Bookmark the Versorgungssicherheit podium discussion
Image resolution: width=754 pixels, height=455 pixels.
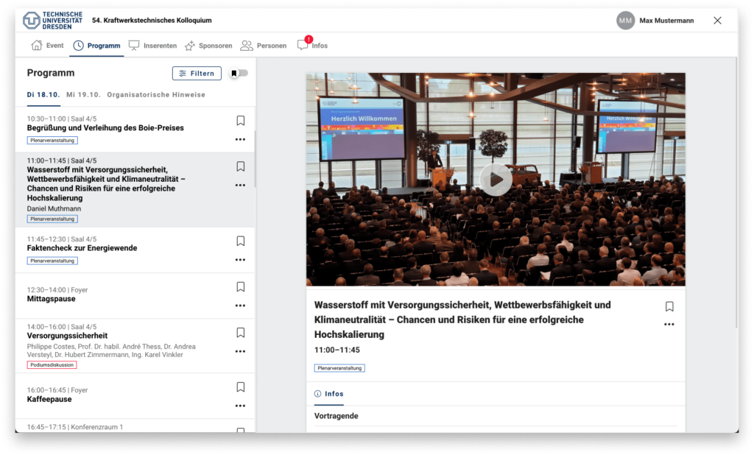(x=240, y=333)
